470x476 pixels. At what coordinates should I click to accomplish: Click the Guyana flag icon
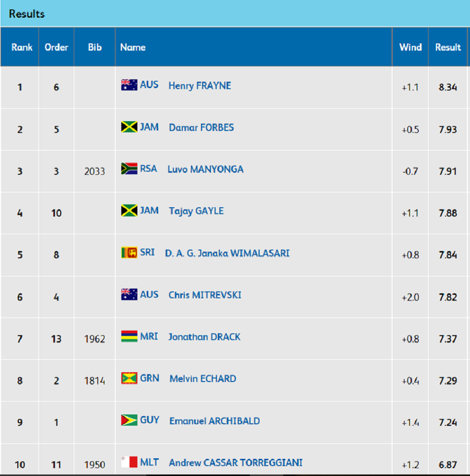[x=129, y=420]
